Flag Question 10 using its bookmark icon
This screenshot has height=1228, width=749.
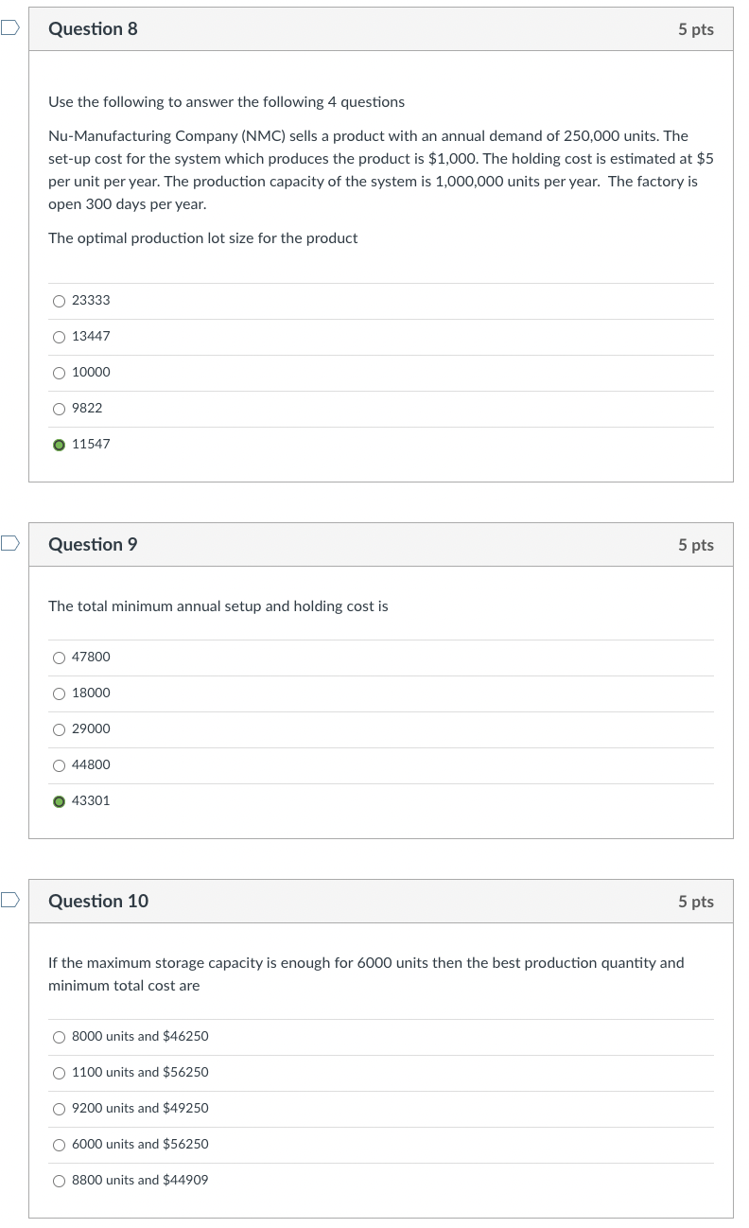click(x=8, y=901)
